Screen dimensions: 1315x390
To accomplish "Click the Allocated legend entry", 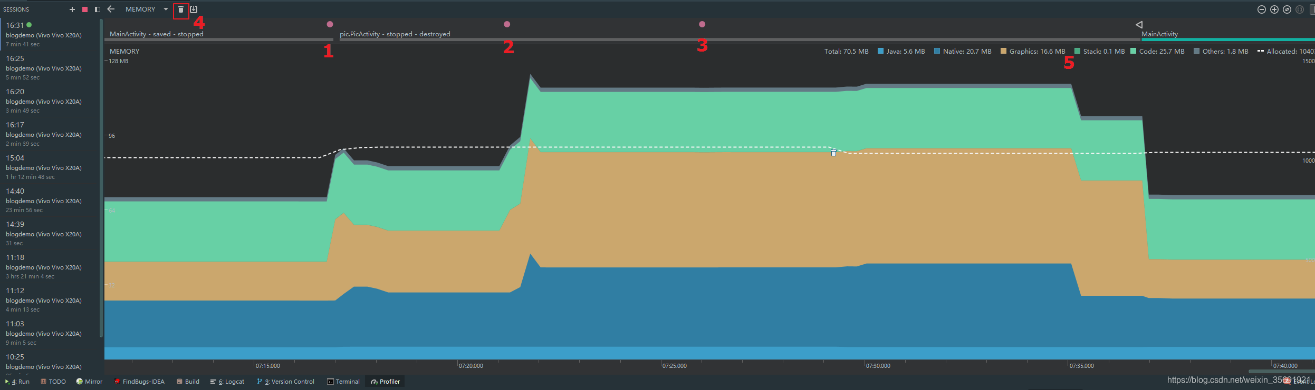I will (x=1286, y=51).
